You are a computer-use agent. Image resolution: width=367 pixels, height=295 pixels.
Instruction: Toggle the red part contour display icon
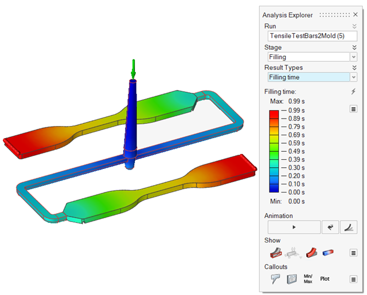[311, 252]
